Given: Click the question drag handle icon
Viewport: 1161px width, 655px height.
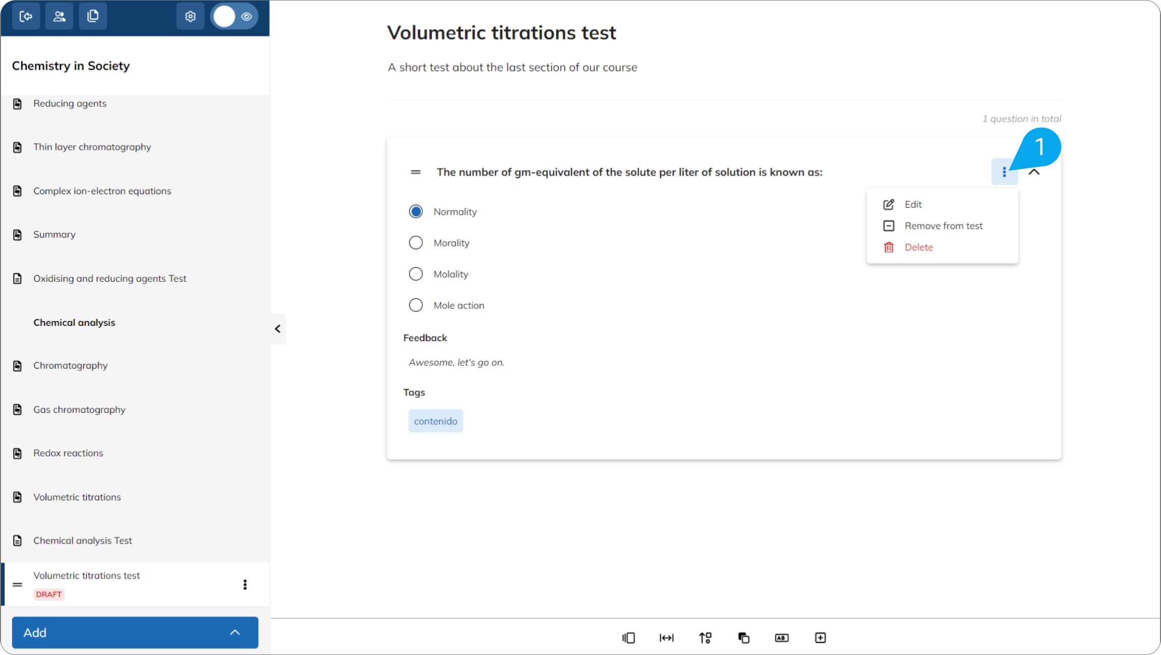Looking at the screenshot, I should pyautogui.click(x=416, y=172).
